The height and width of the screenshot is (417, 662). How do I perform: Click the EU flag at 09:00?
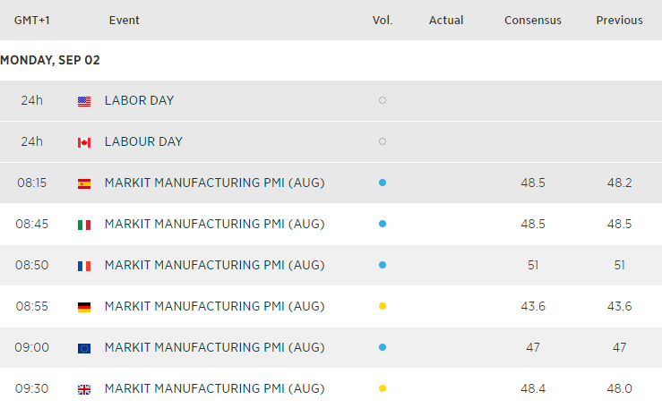click(x=84, y=348)
